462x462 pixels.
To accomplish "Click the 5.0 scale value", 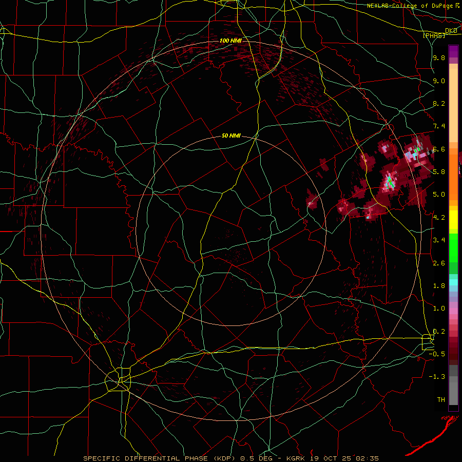I will [439, 195].
